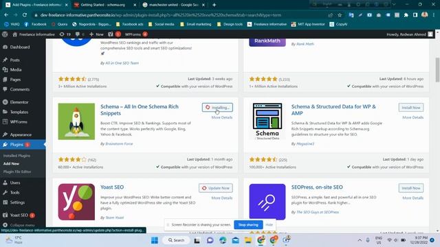The width and height of the screenshot is (440, 247).
Task: Open Schema – All In One Schema Rich Snippets title
Action: point(140,110)
